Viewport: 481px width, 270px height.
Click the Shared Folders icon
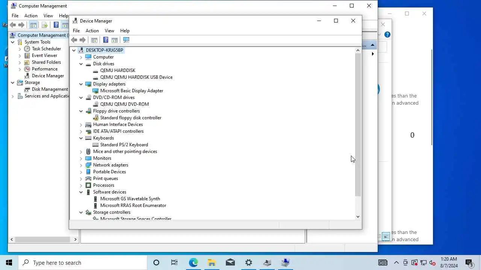point(27,62)
